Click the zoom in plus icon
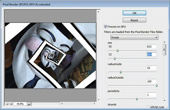 coord(11,104)
